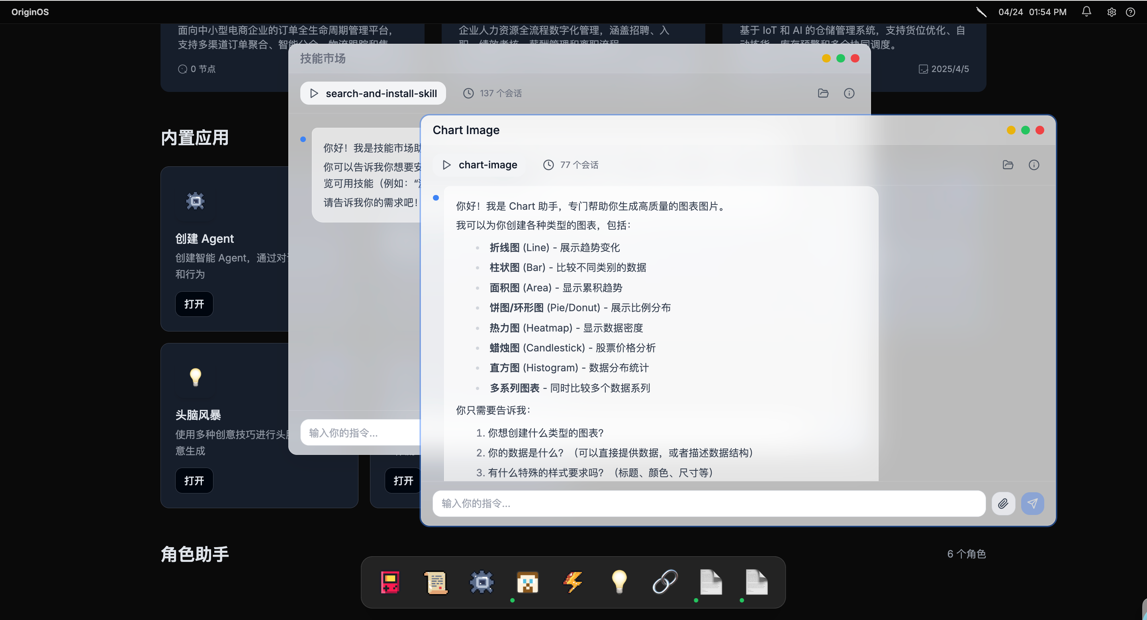Screen dimensions: 1147x620
Task: Focus the 技能市场 command input field
Action: [361, 433]
